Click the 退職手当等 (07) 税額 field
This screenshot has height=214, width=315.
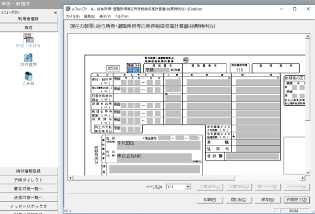click(258, 106)
